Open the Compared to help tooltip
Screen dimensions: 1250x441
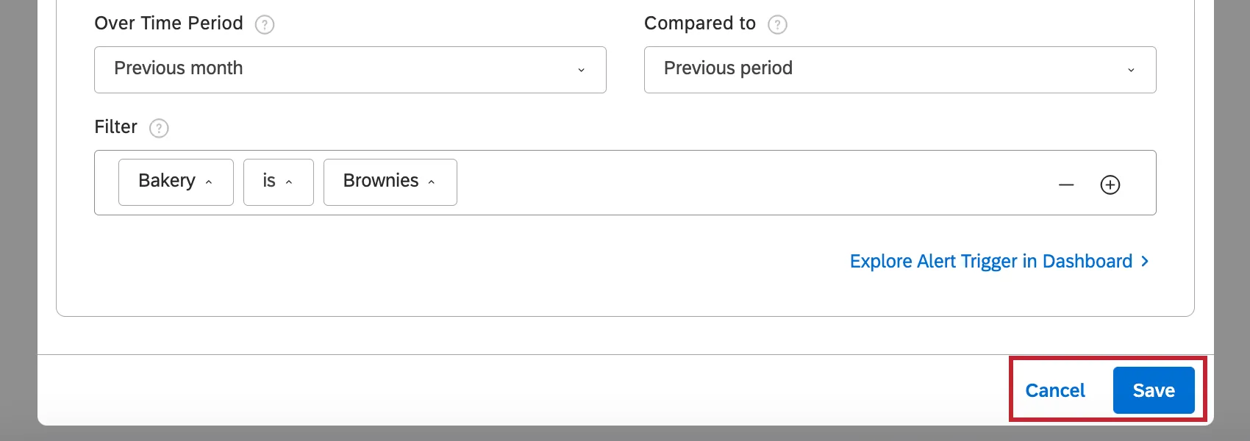click(x=779, y=24)
